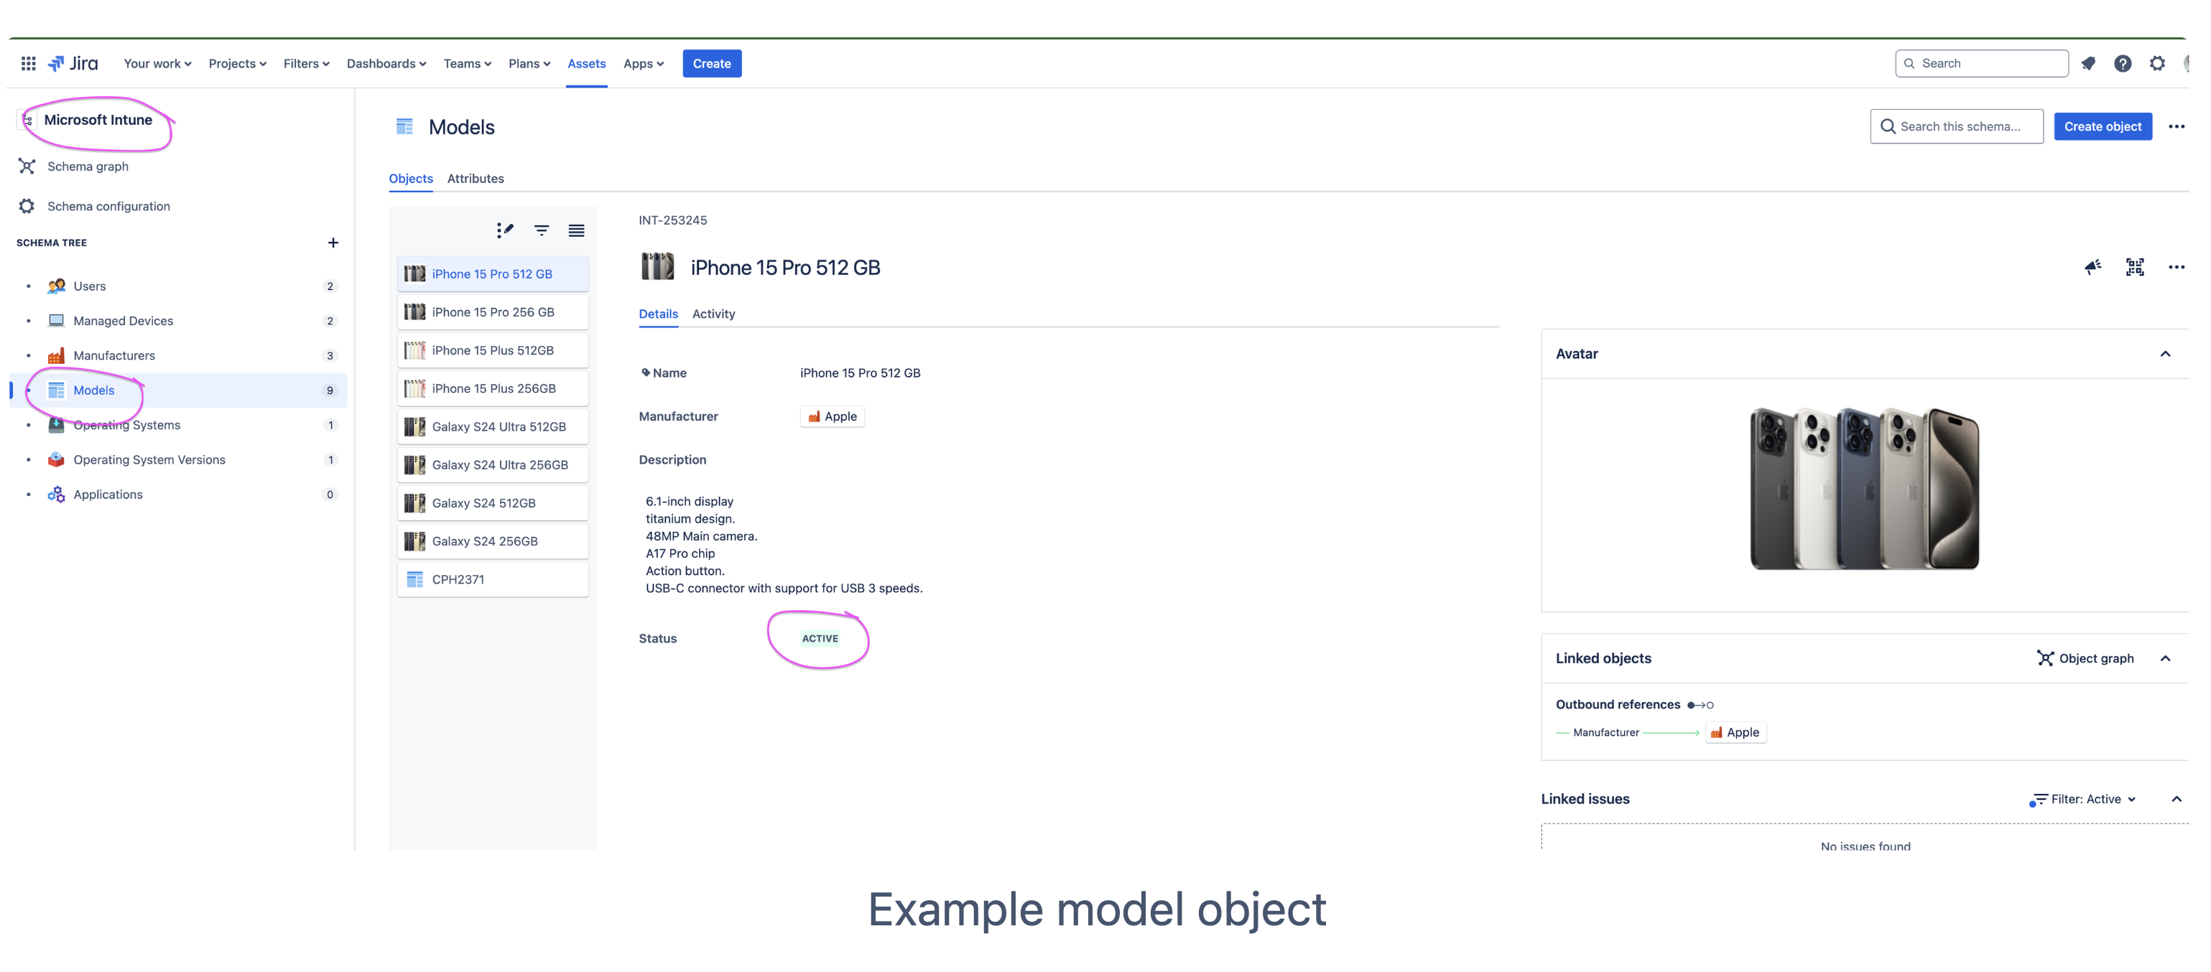2211x972 pixels.
Task: Click the watch megaphone icon for object
Action: (2093, 267)
